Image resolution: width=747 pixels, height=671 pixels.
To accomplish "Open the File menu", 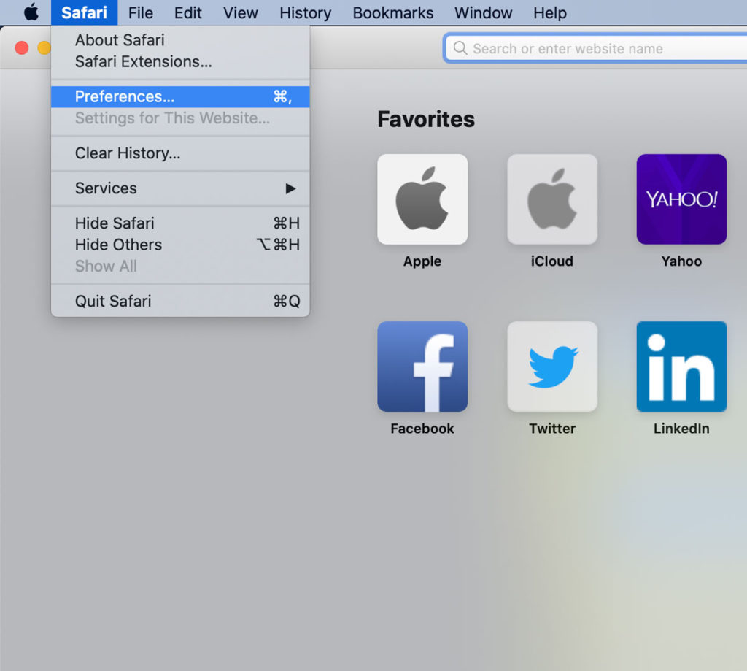I will click(x=141, y=12).
